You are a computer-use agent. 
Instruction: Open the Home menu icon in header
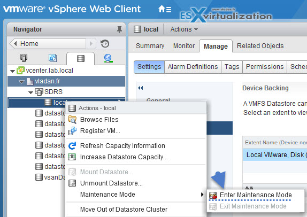tap(165, 9)
